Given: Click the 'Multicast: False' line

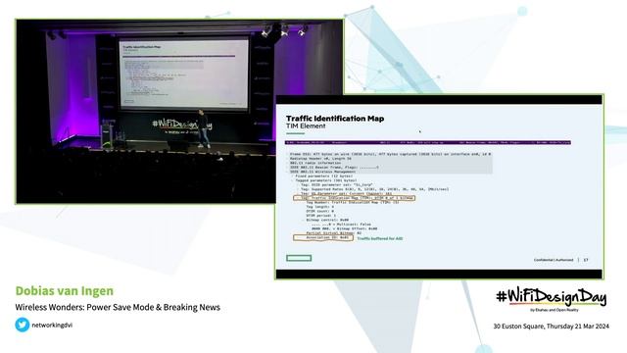Looking at the screenshot, I should [x=341, y=225].
